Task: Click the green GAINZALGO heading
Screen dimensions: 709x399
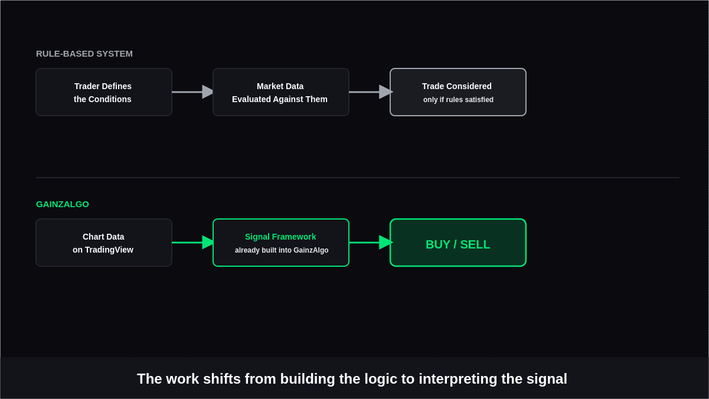Action: point(63,204)
